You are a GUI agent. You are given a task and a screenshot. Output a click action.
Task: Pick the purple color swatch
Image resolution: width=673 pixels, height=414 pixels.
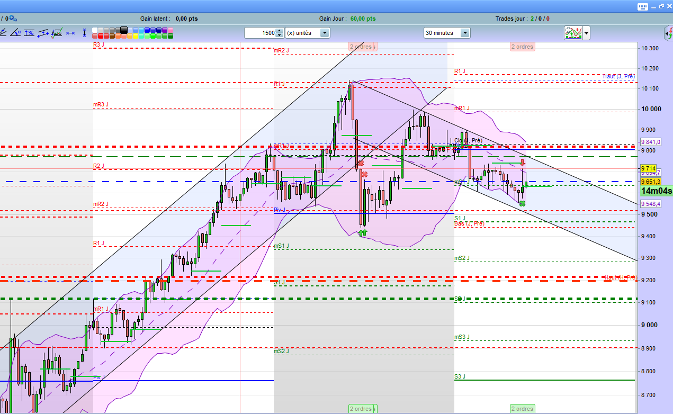(165, 30)
